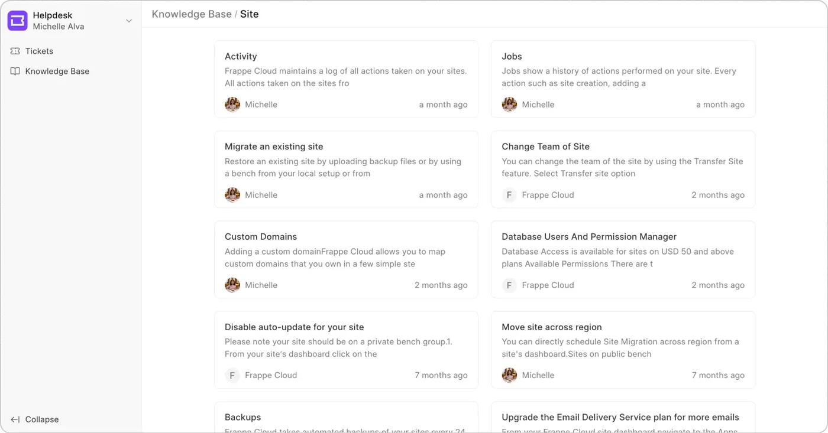Click the F avatar on Database Users card
This screenshot has height=433, width=828.
pos(509,285)
